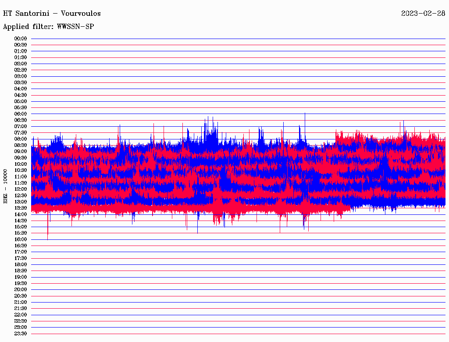Click the 23:30 time label
Screen dimensions: 449x342
pos(21,333)
